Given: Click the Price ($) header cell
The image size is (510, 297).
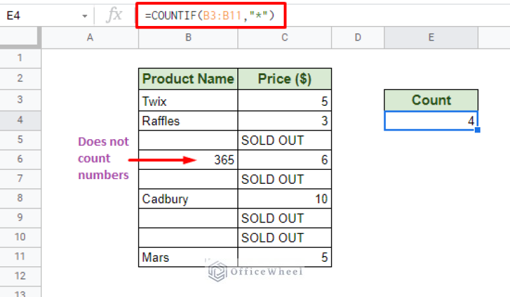Looking at the screenshot, I should click(285, 79).
